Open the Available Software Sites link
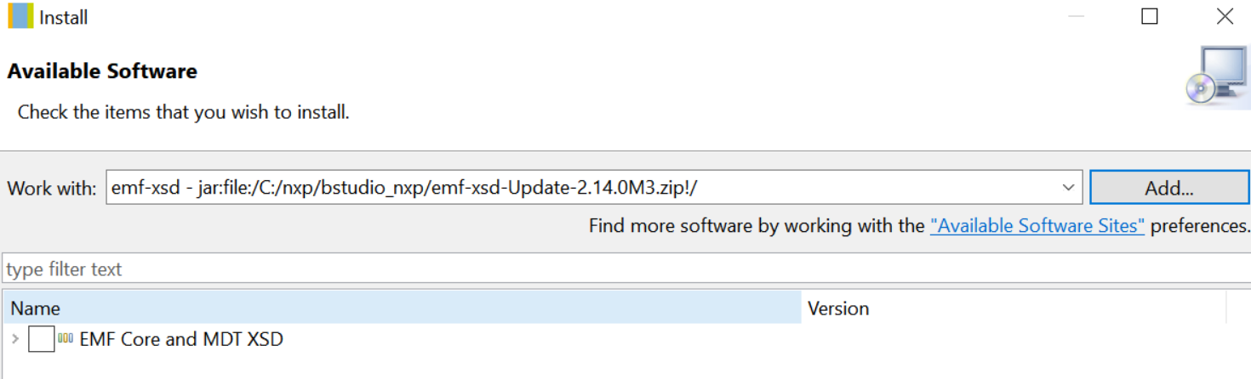 click(1037, 226)
